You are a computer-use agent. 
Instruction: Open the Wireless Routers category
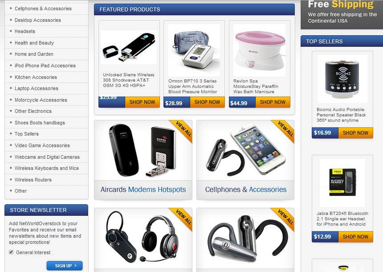[x=33, y=180]
